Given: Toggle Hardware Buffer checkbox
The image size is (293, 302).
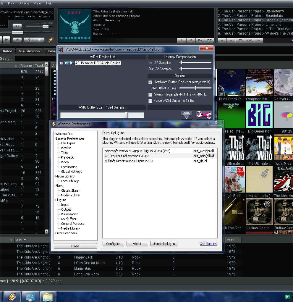Looking at the screenshot, I should click(x=150, y=82).
